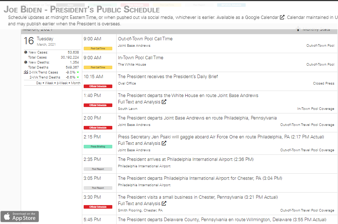
Task: Click the Official Schedule tag at 3:30 PM
Action: click(98, 207)
